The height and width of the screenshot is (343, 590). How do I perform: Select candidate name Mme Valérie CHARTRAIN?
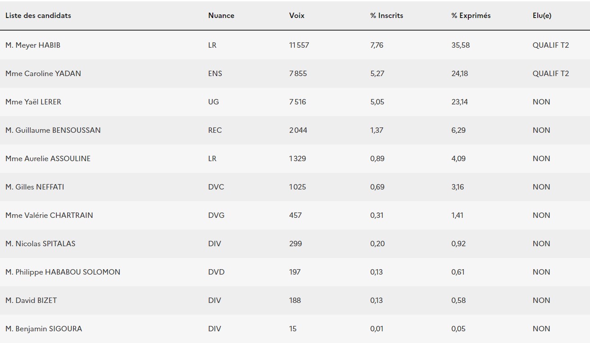pyautogui.click(x=49, y=215)
